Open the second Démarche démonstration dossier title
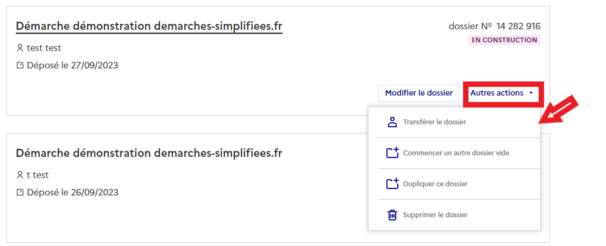This screenshot has height=246, width=606. (149, 153)
